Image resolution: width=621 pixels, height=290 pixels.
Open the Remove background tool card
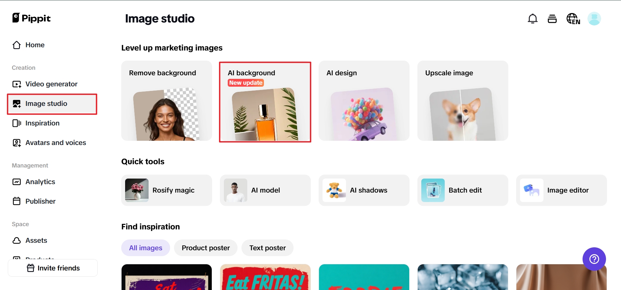point(166,101)
